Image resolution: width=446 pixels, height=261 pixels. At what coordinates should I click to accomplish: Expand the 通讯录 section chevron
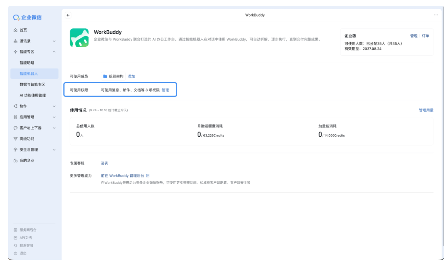coord(54,41)
